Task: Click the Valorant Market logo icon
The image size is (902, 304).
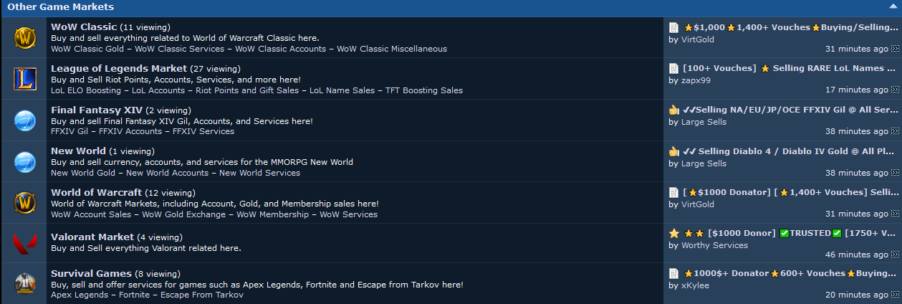Action: [24, 244]
